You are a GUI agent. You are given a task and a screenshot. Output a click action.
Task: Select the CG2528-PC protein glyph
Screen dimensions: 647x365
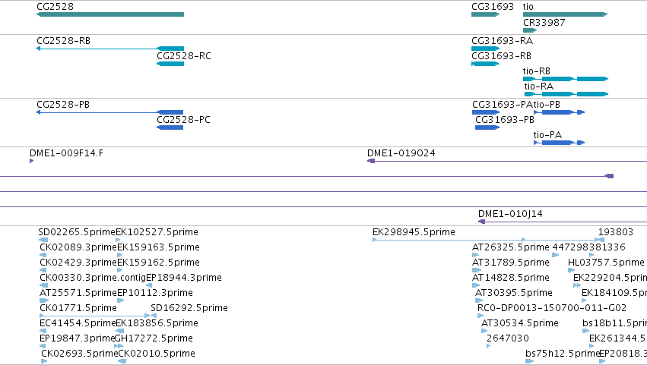(170, 127)
